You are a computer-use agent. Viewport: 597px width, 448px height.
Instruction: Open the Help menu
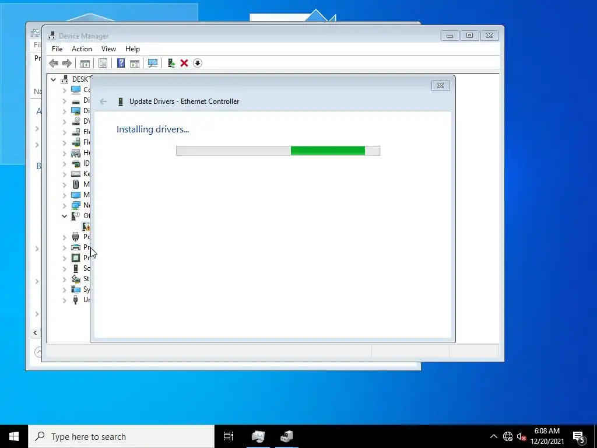pos(132,49)
